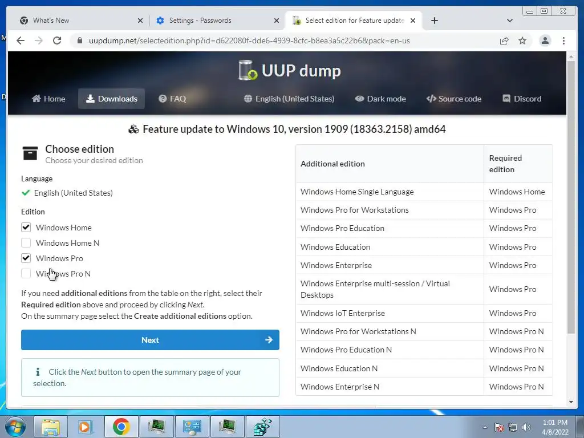This screenshot has width=584, height=438.
Task: Toggle Dark mode on the site
Action: point(380,99)
